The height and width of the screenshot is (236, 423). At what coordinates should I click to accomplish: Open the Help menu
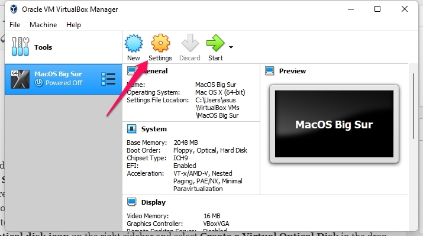tap(73, 25)
